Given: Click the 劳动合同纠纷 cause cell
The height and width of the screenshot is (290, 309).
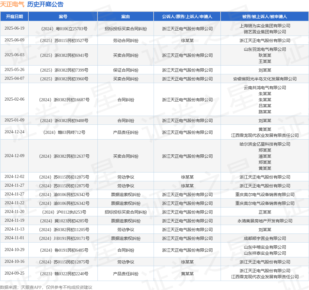Looking at the screenshot, I should 126,40.
